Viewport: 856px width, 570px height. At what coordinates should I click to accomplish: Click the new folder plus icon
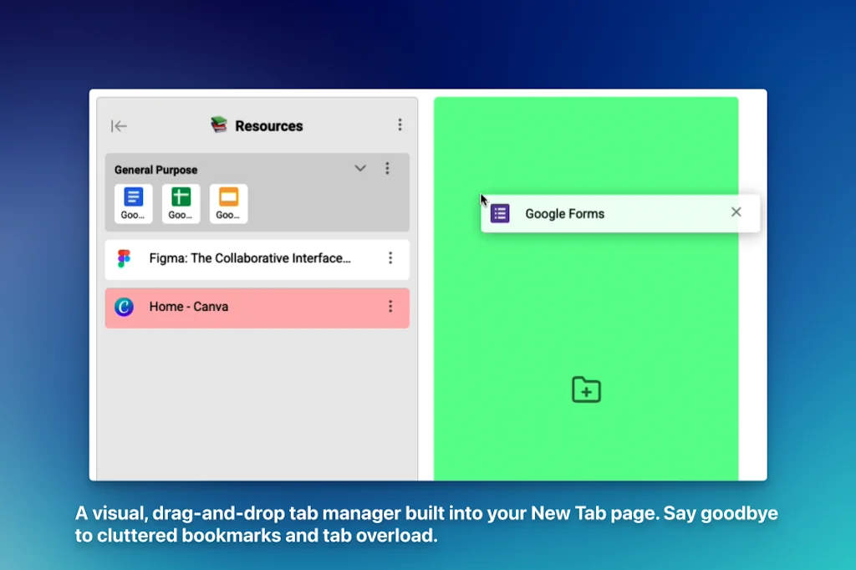(x=586, y=389)
